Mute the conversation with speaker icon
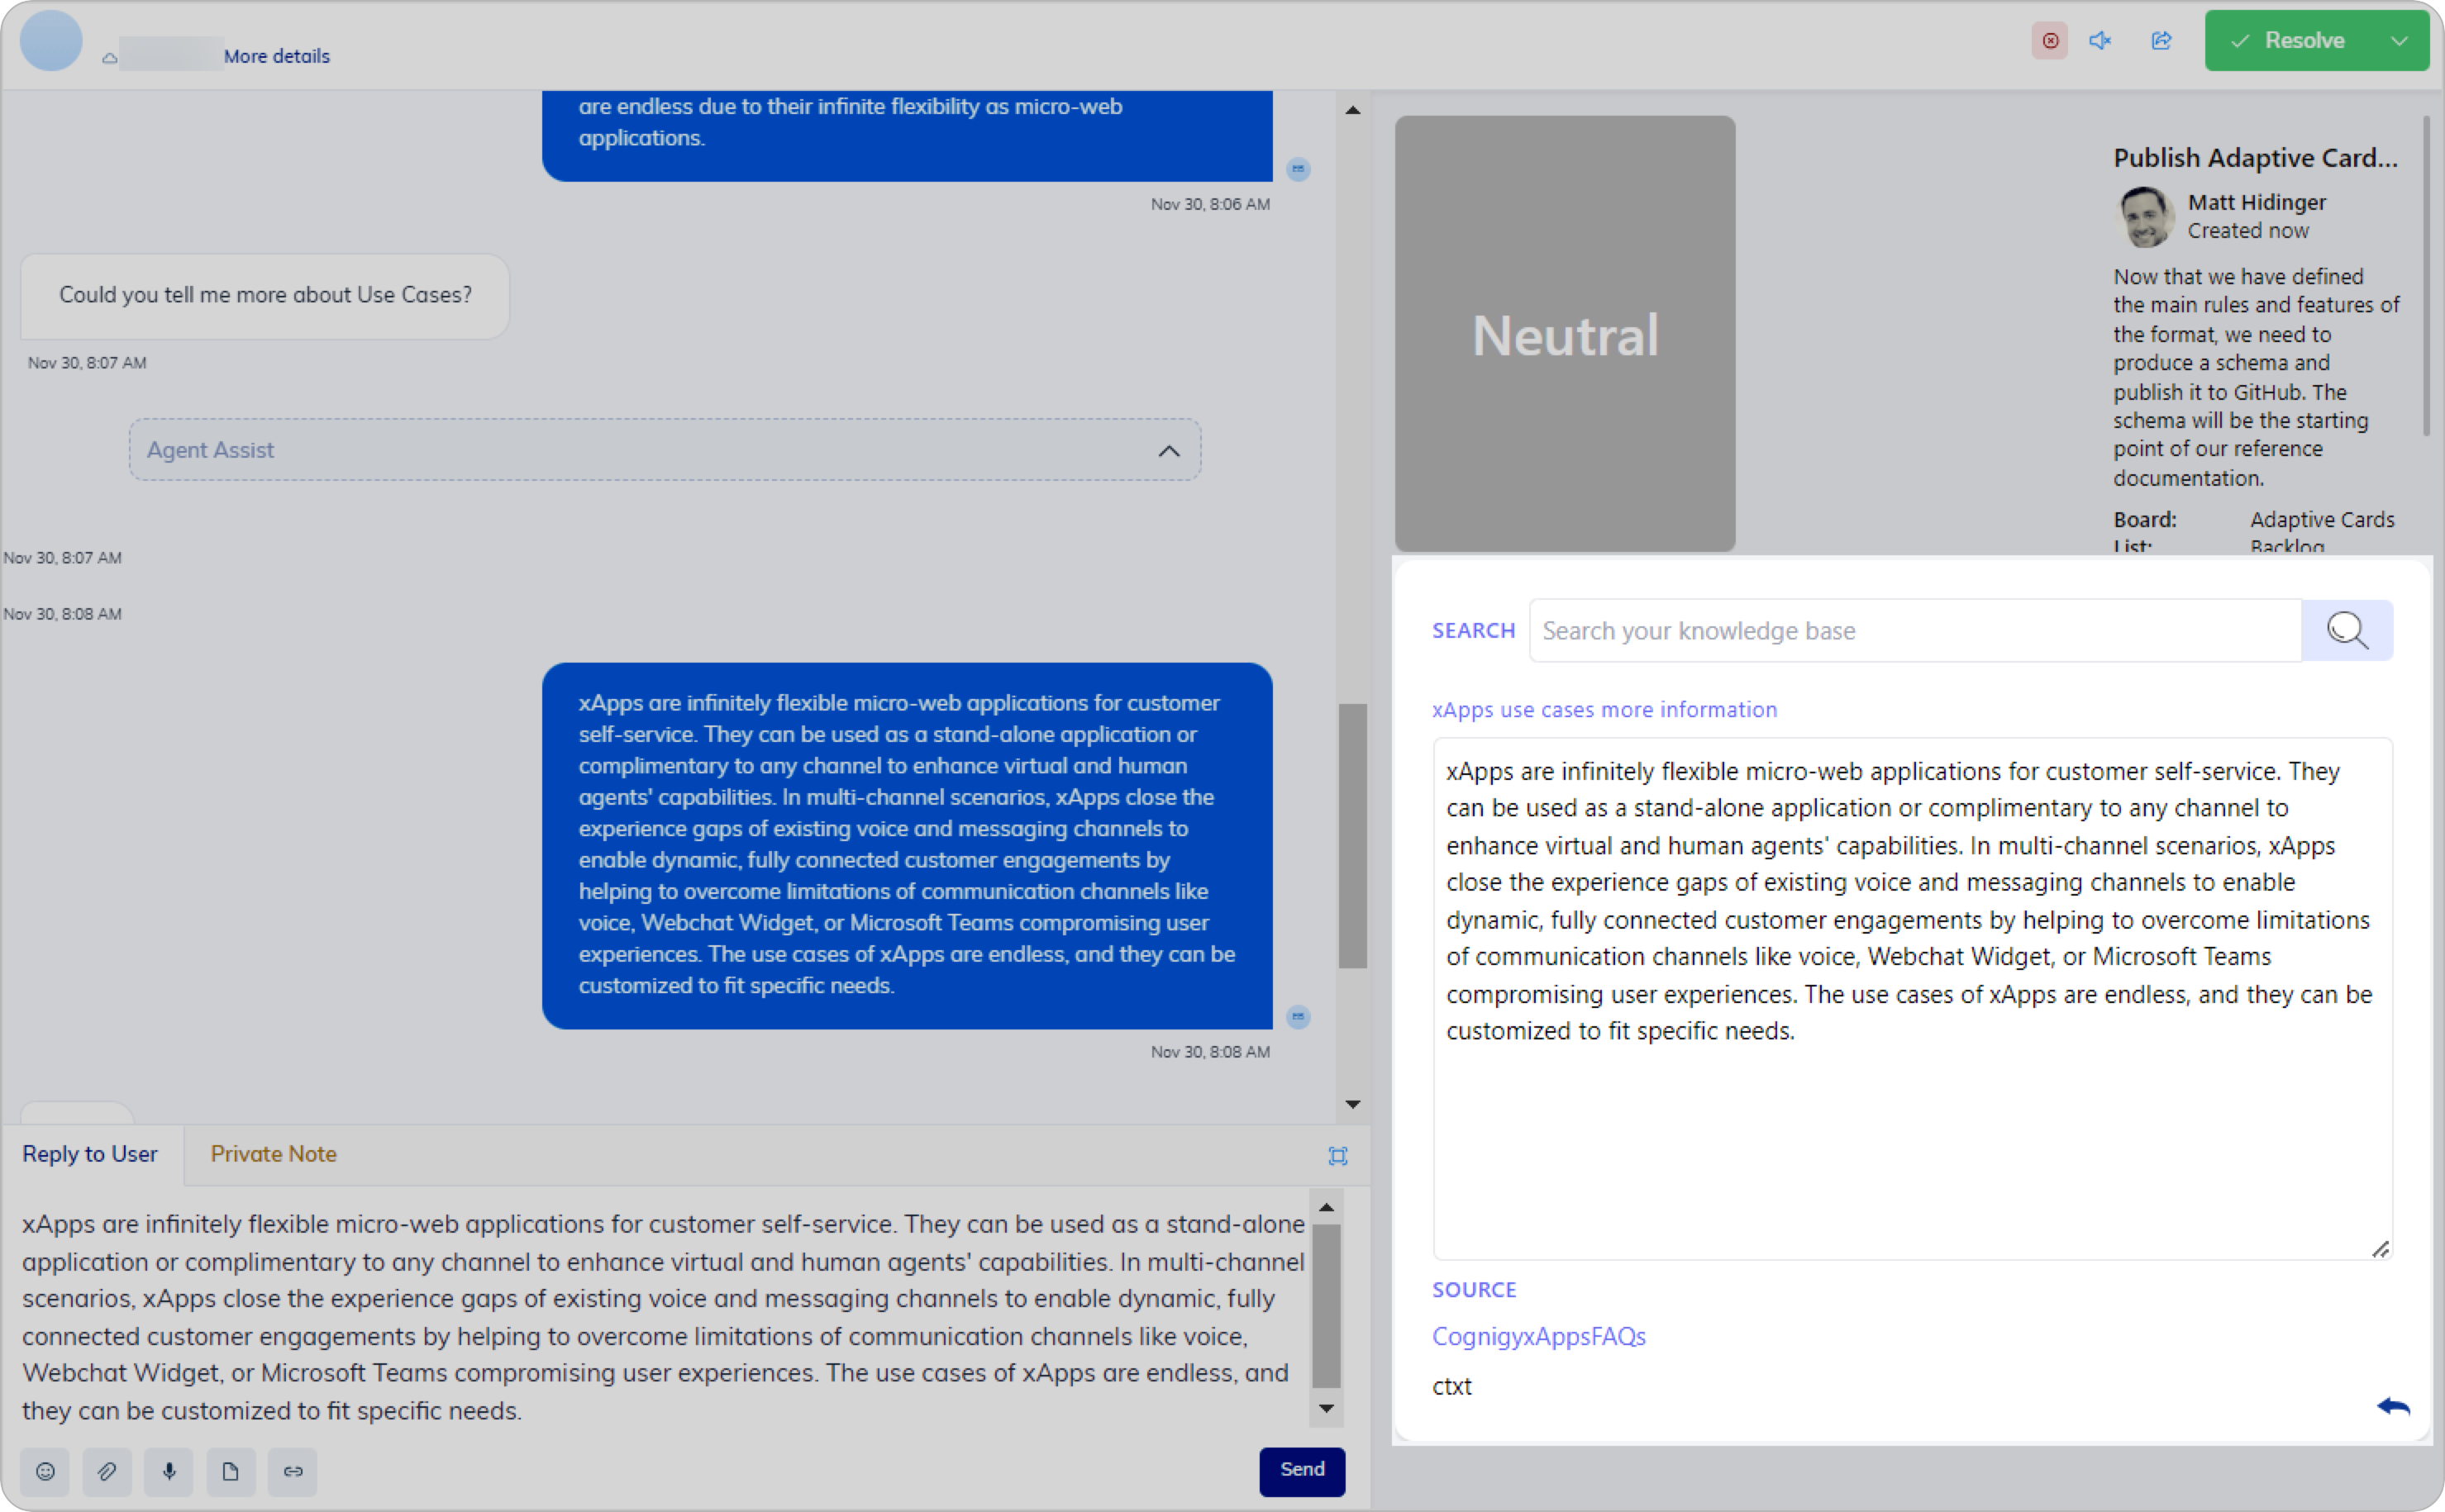 (x=2099, y=41)
